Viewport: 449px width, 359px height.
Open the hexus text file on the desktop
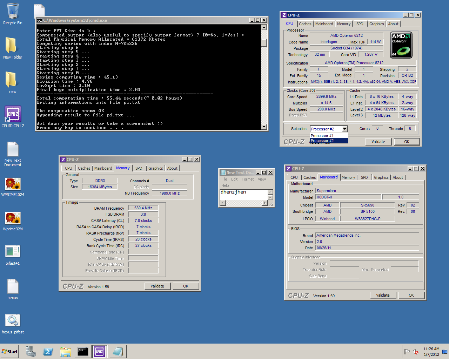(x=13, y=289)
